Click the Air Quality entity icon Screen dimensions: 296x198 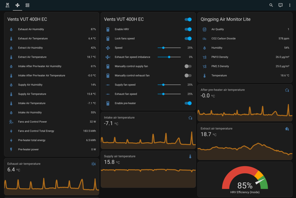[x=204, y=30]
